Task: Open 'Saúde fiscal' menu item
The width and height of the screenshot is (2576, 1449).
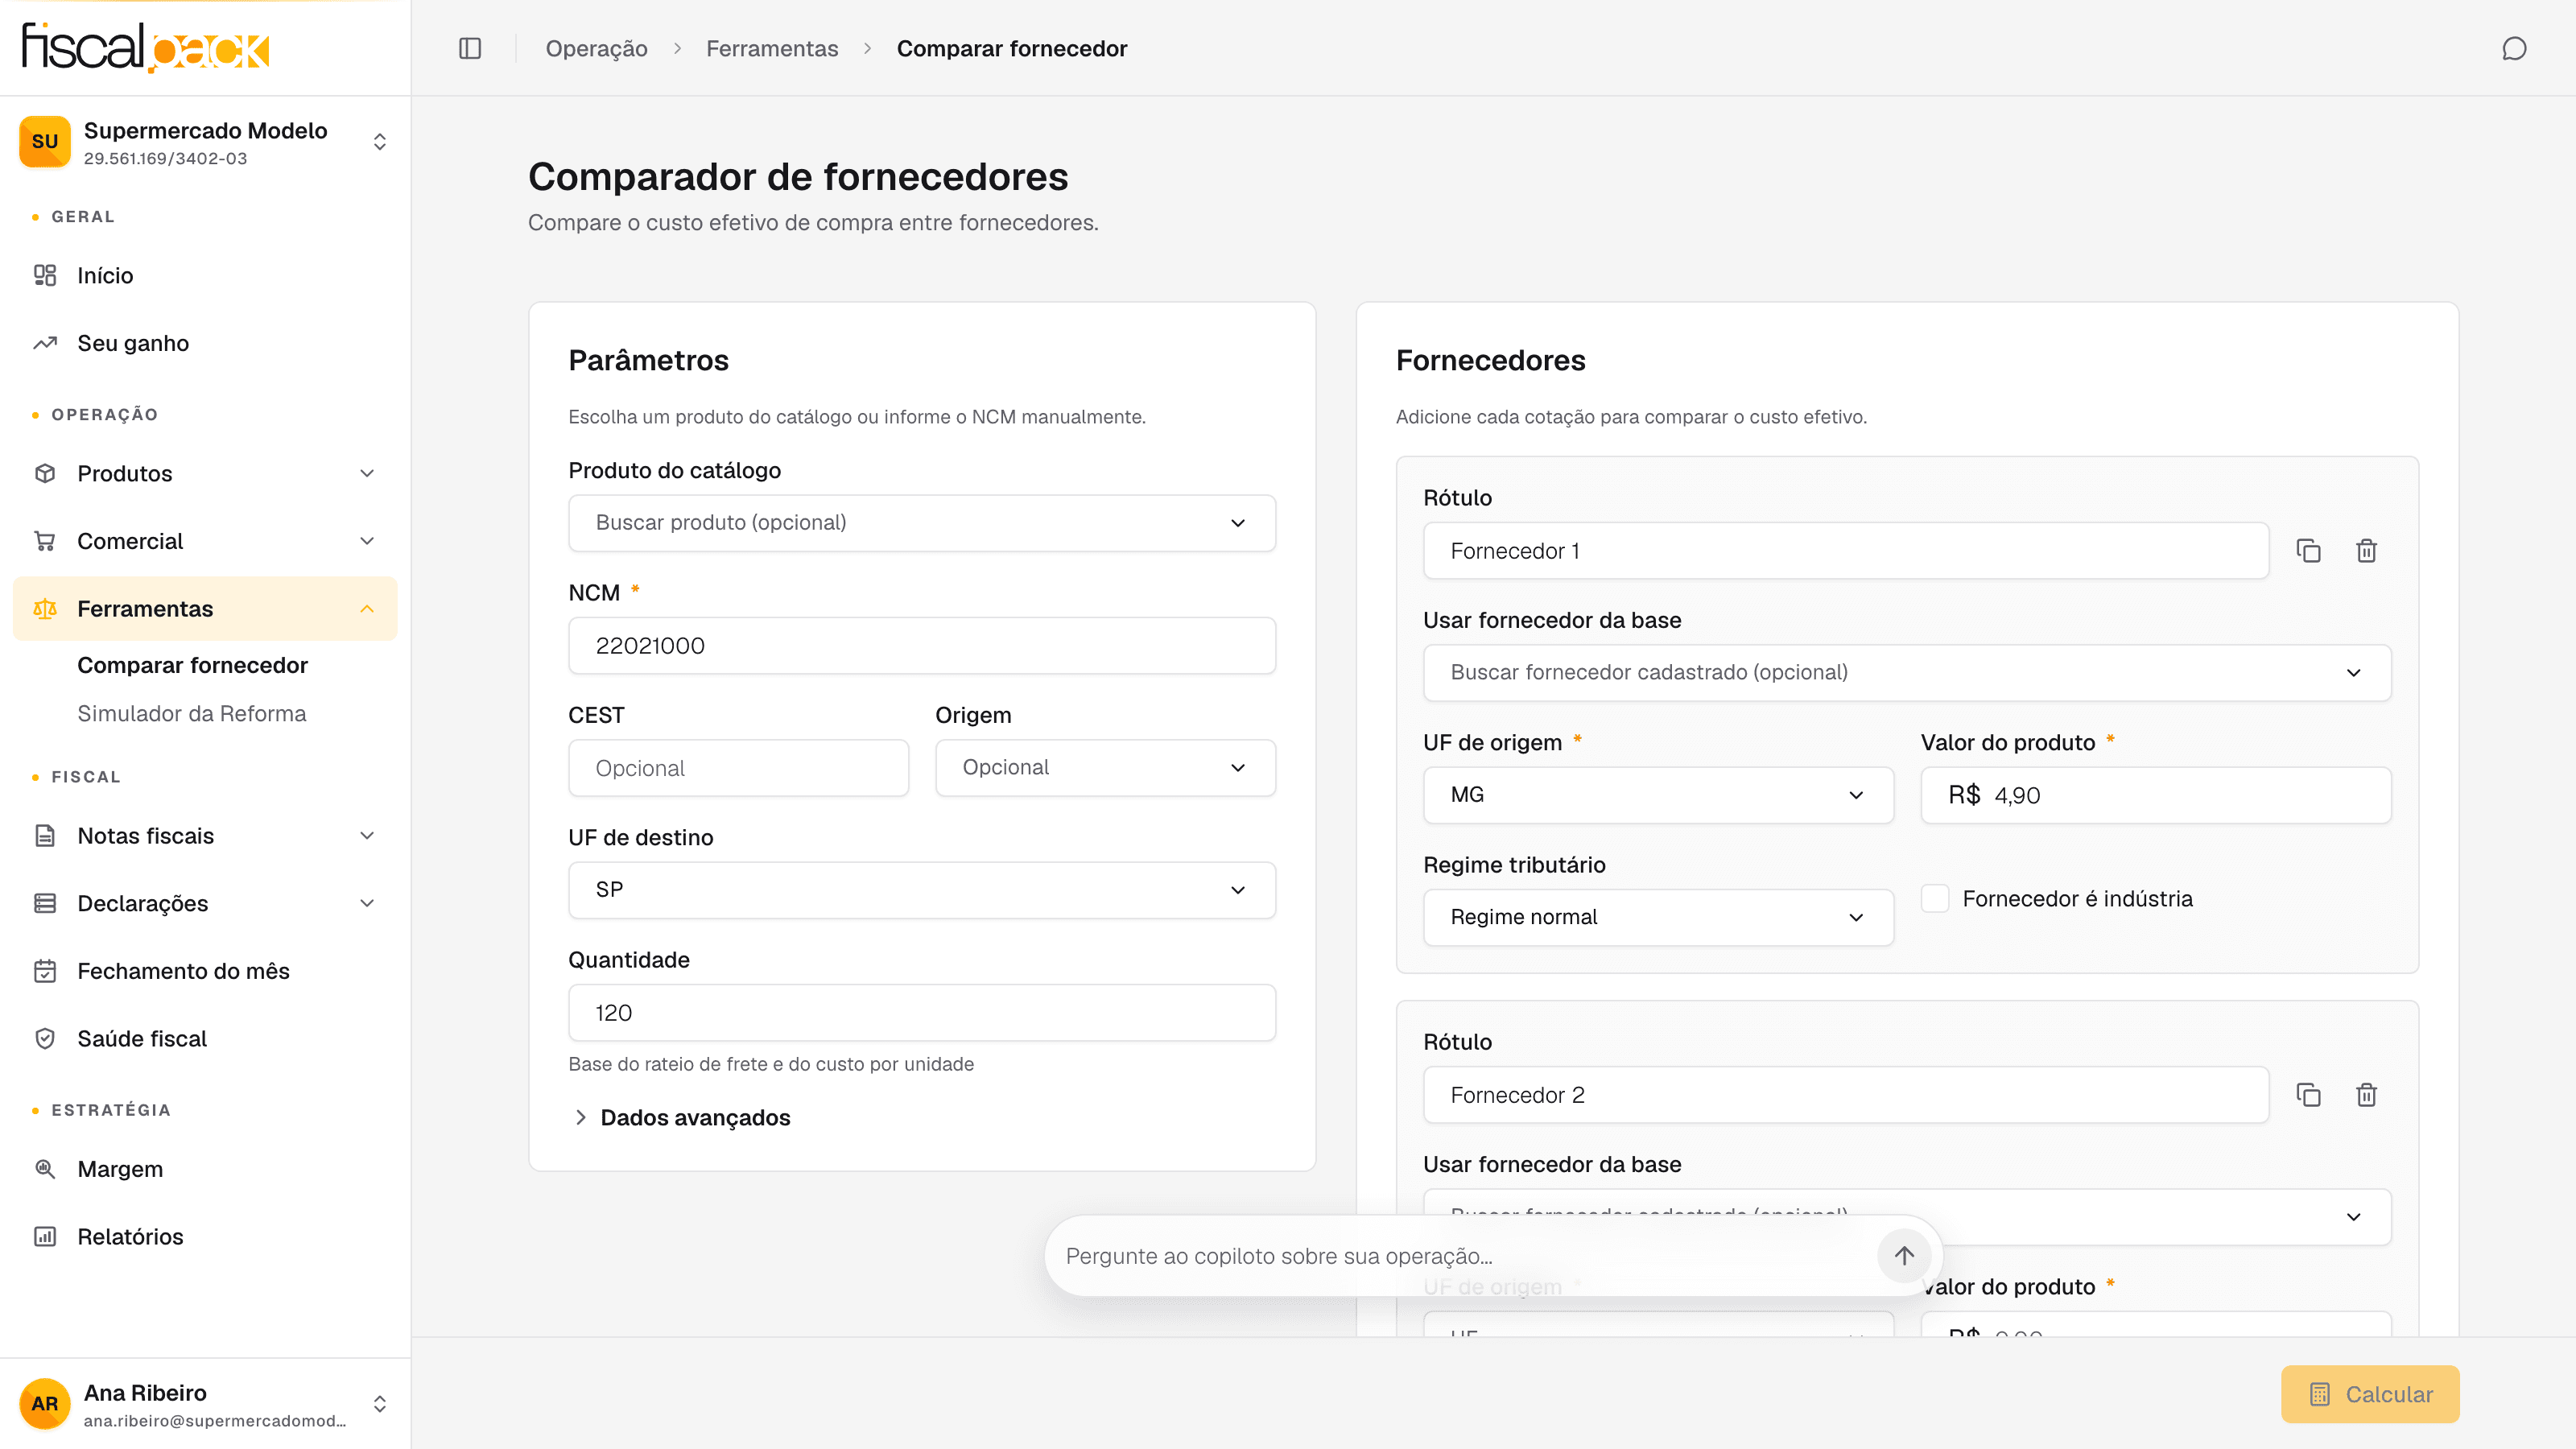Action: [205, 1039]
